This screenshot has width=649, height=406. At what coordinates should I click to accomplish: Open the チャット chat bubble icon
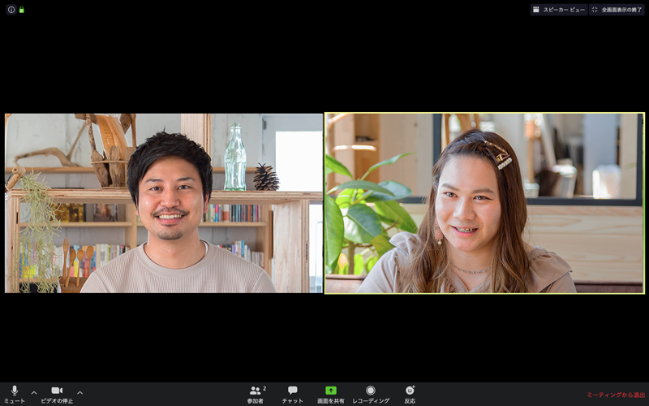click(x=292, y=391)
